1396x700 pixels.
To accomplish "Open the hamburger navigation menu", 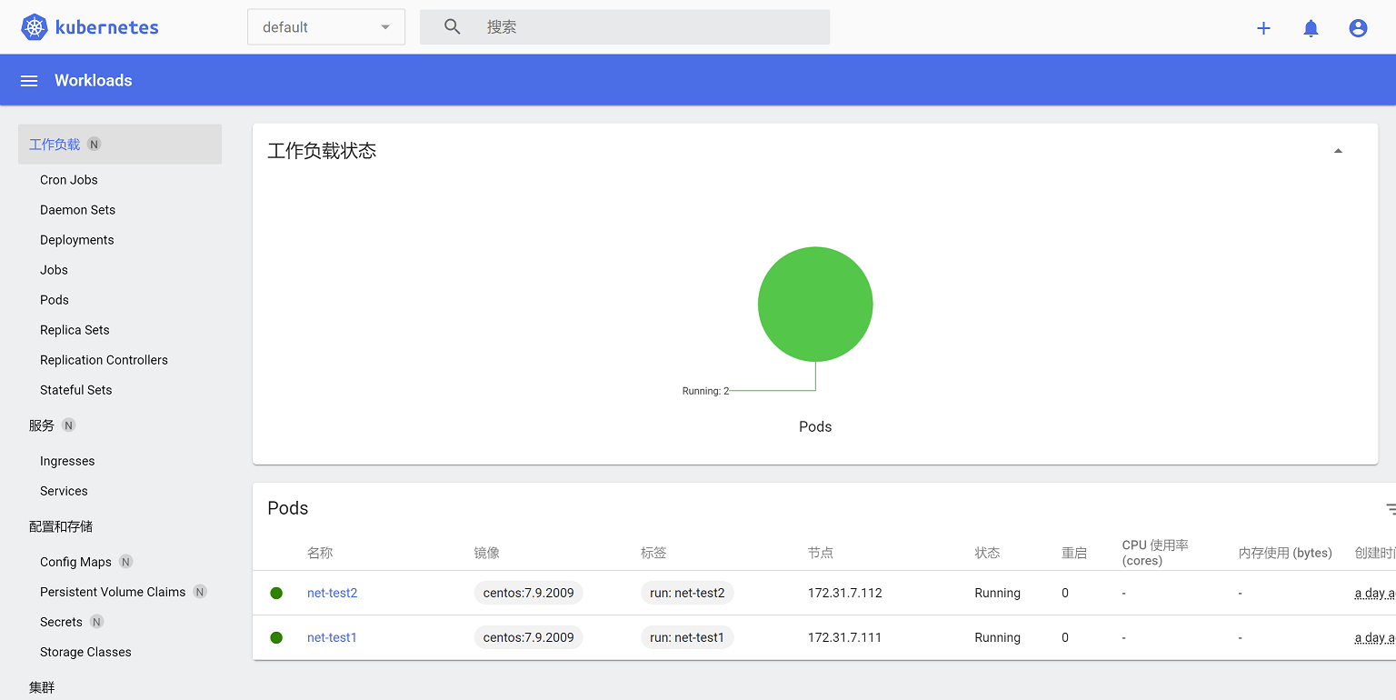I will click(29, 81).
